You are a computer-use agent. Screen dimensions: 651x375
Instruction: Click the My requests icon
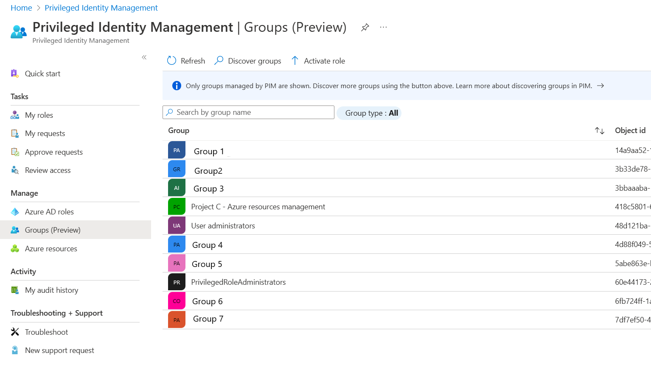click(x=15, y=133)
